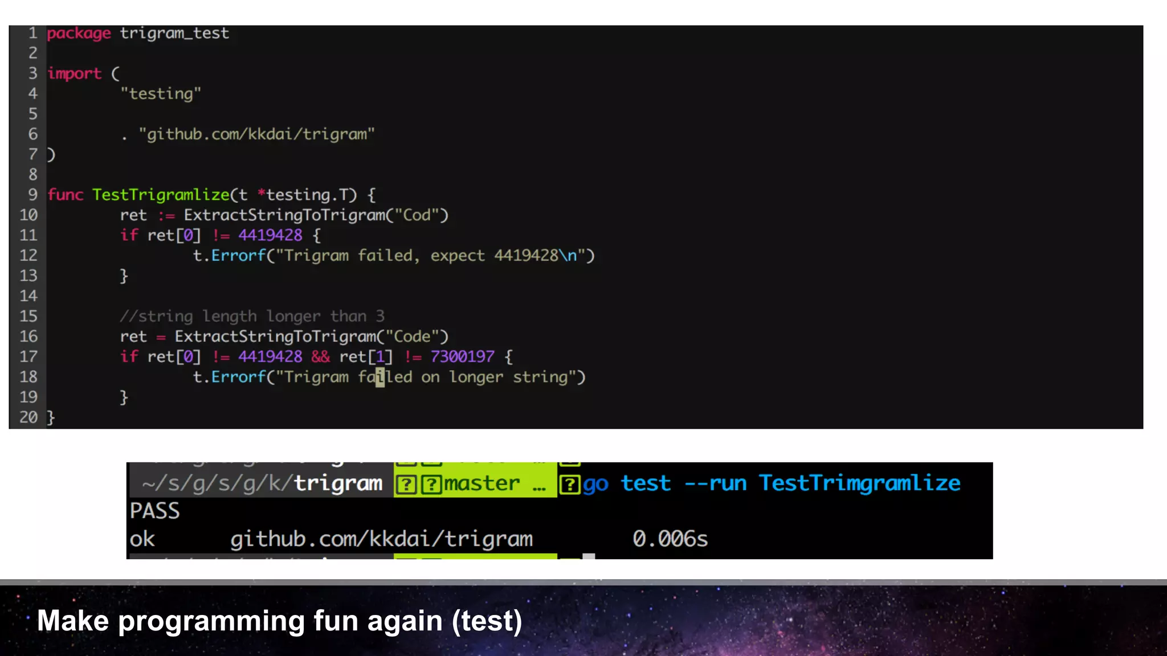
Task: Click 'TestTrimgramlize' argument in terminal
Action: click(x=859, y=483)
